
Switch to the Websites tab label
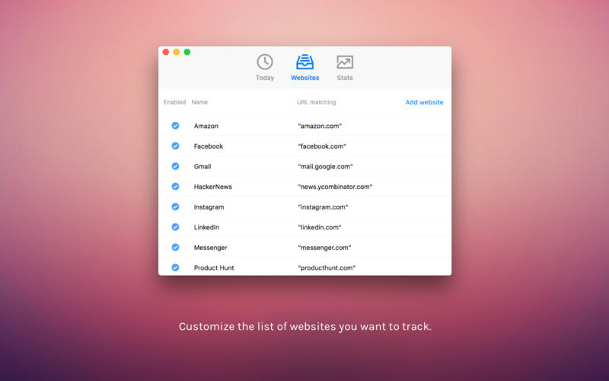(x=305, y=78)
